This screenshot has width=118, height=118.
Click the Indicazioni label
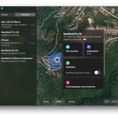click(93, 51)
